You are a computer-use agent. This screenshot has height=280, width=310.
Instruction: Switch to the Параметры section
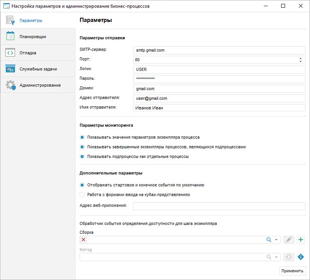tap(31, 20)
